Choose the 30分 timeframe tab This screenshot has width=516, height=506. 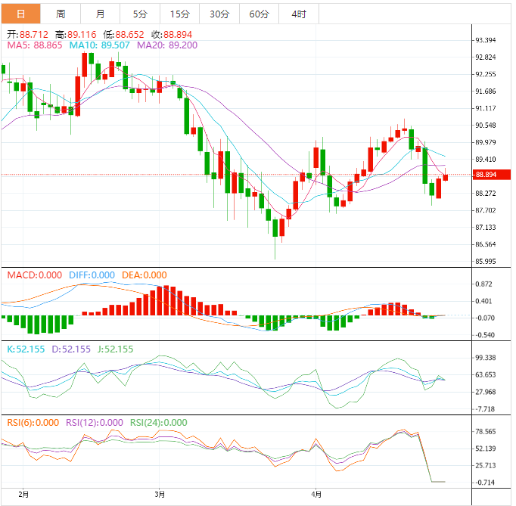(x=219, y=14)
